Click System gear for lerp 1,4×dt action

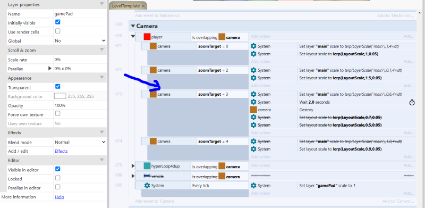pyautogui.click(x=253, y=46)
